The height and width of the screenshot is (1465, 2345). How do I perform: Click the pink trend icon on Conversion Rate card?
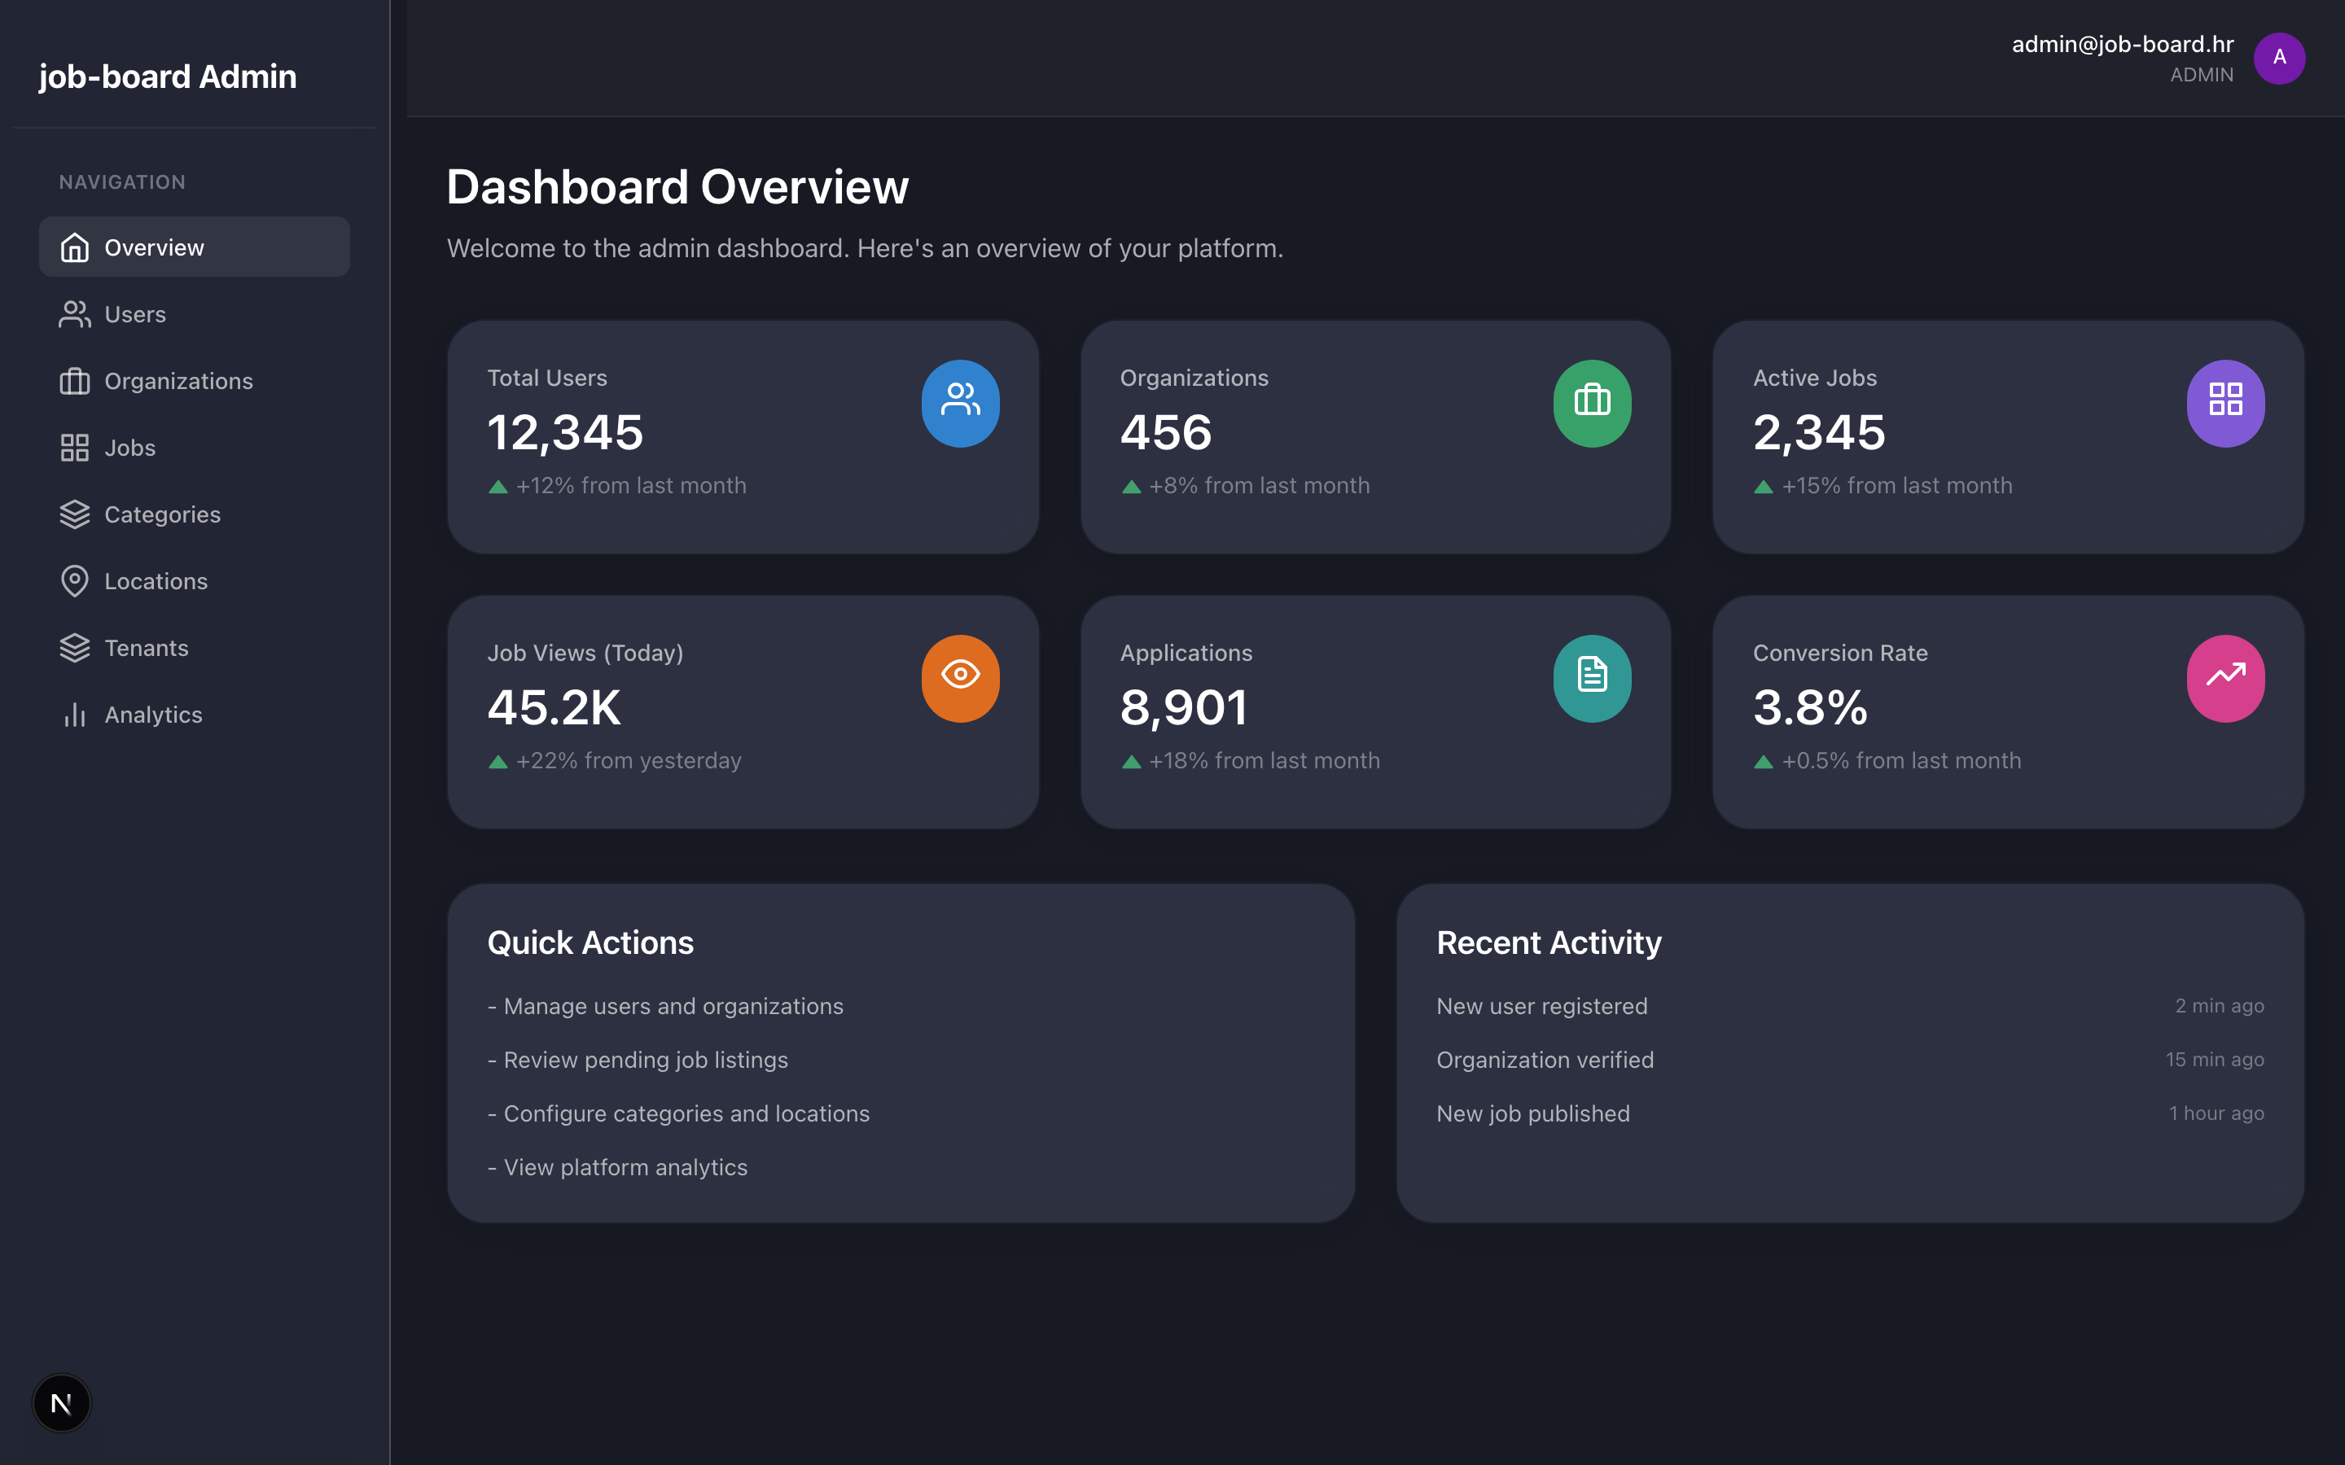tap(2226, 678)
